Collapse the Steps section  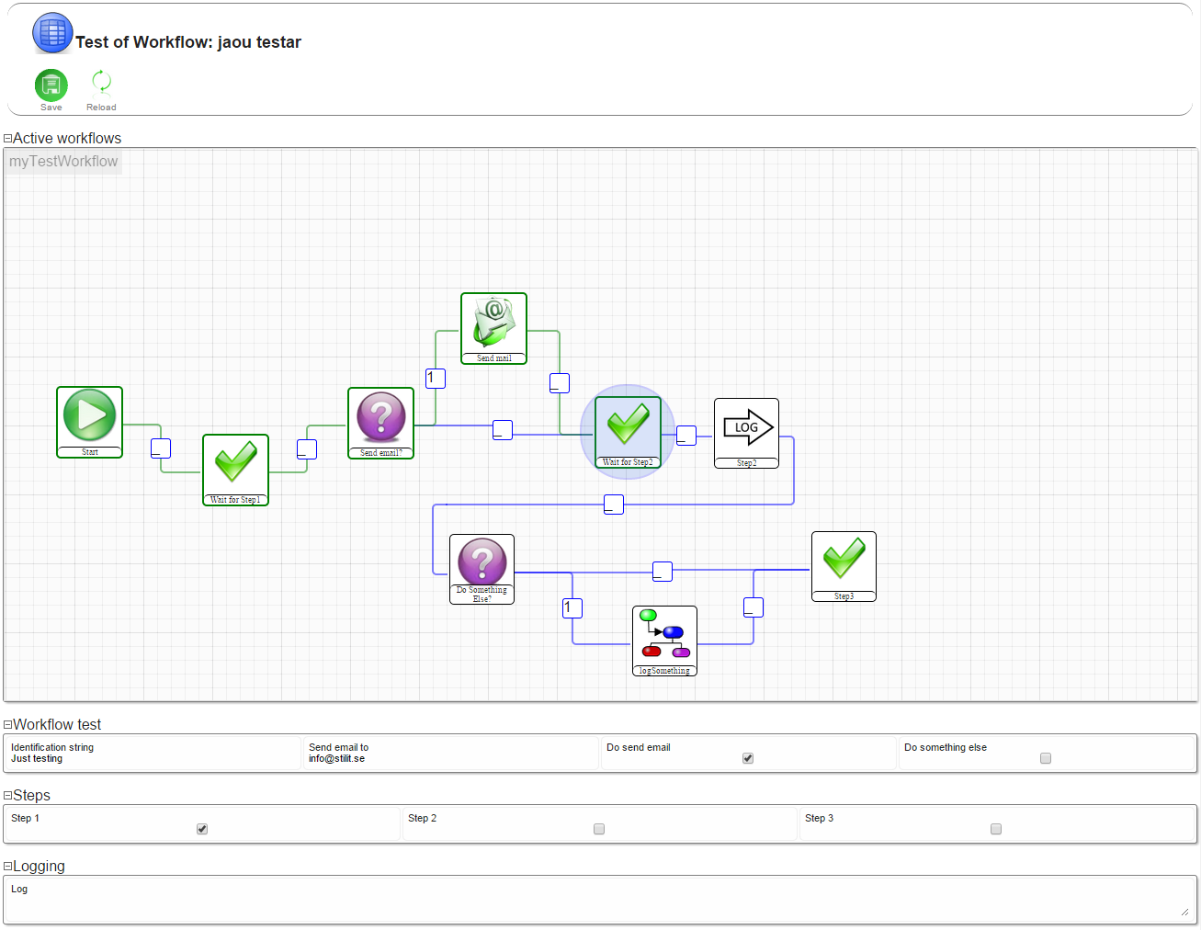(x=7, y=796)
